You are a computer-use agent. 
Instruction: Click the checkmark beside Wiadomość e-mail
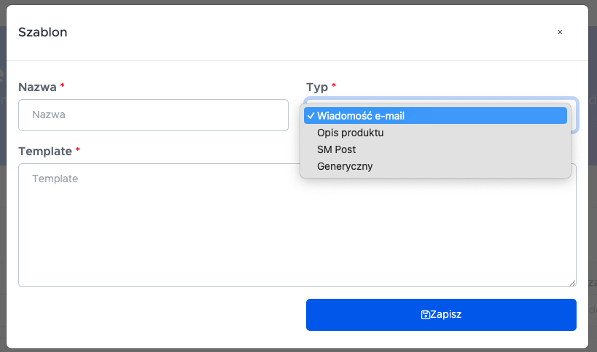311,116
